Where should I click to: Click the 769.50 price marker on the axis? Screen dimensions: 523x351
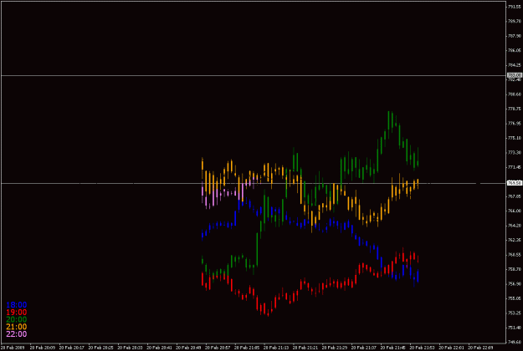coord(515,183)
